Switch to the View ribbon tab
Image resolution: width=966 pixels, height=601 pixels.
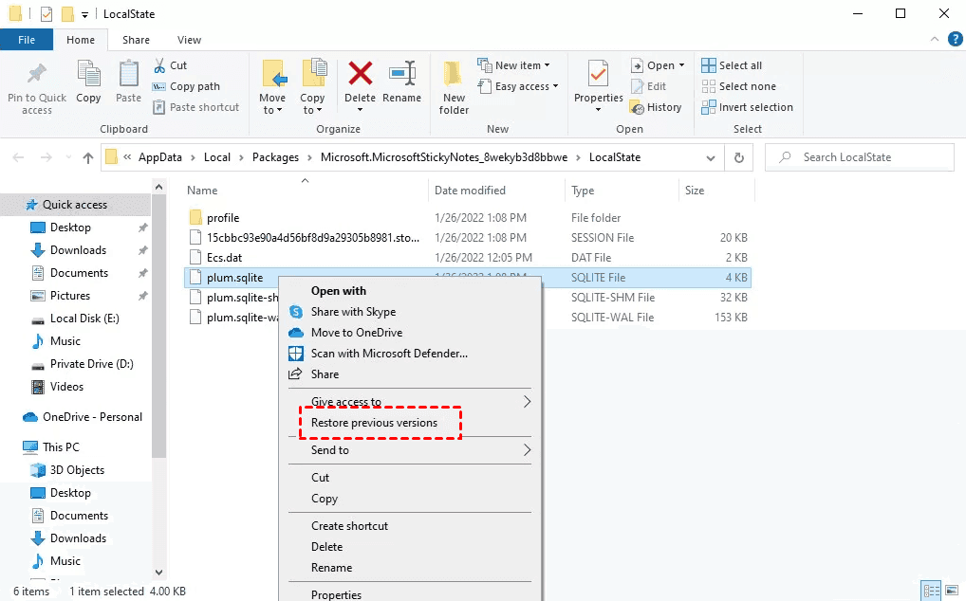click(x=189, y=40)
